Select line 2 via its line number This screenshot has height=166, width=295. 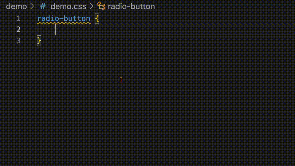[x=18, y=30]
